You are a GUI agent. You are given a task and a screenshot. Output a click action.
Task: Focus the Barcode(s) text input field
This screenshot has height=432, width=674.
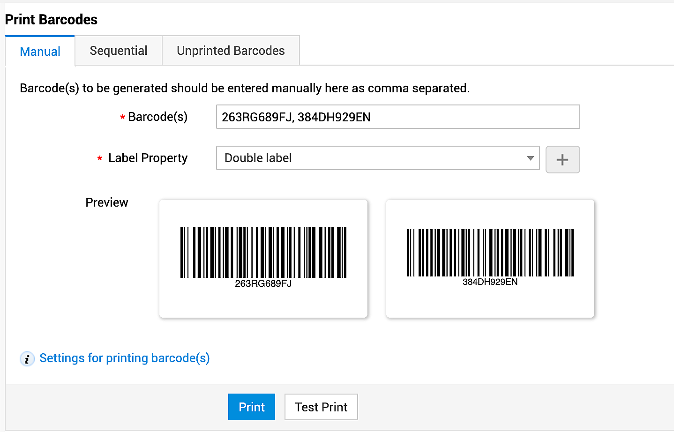[397, 117]
